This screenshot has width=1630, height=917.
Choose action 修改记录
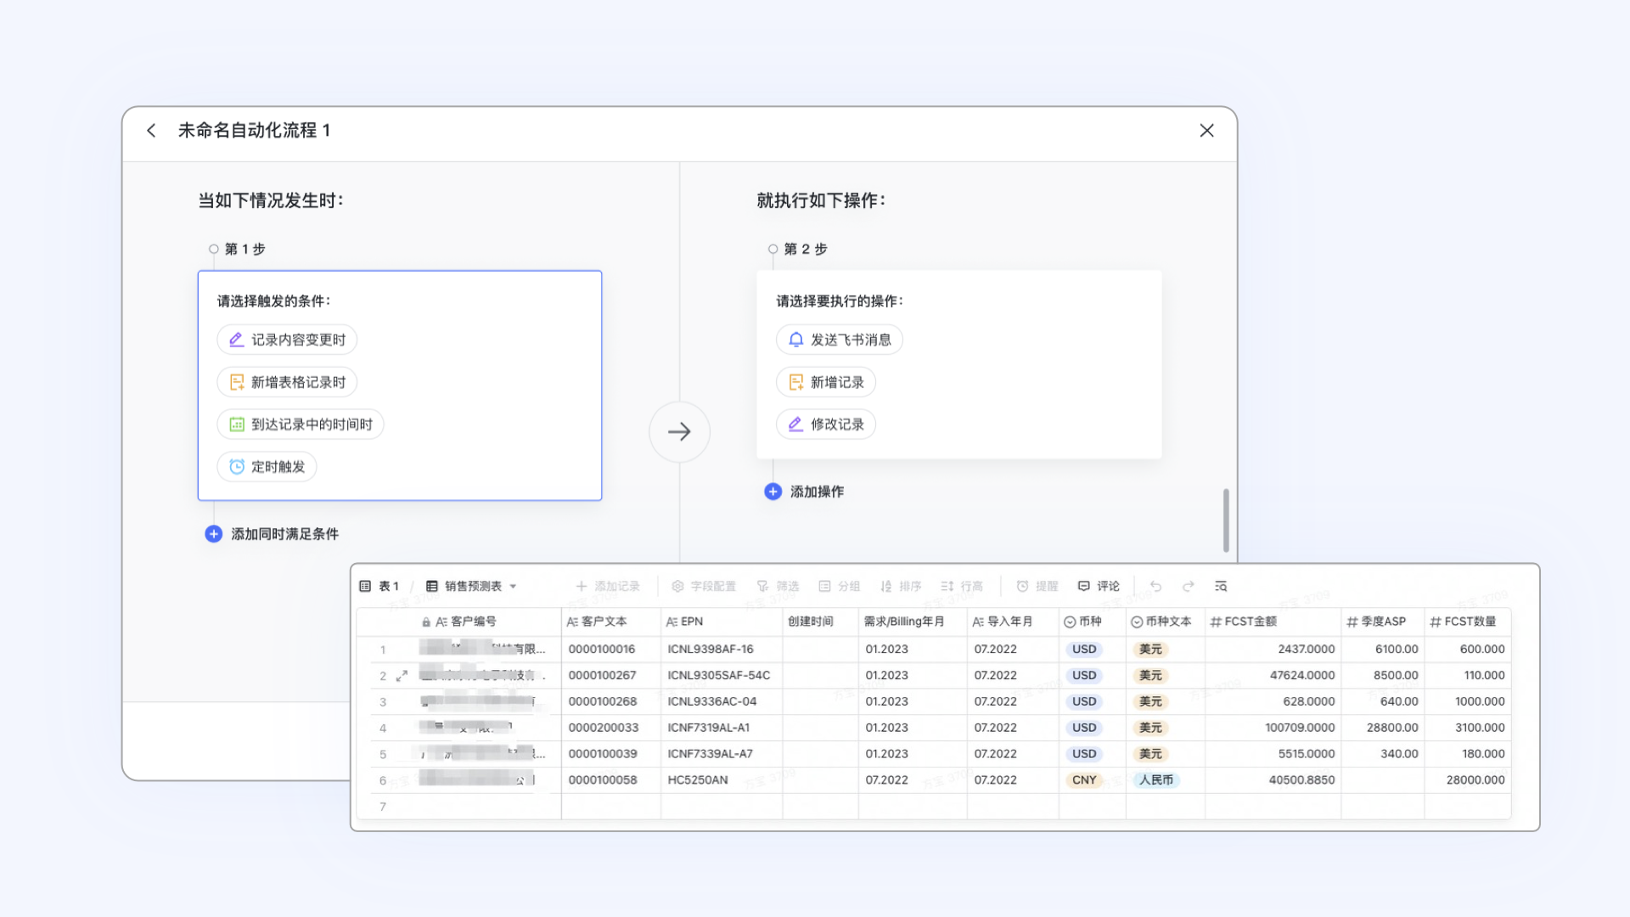coord(825,425)
